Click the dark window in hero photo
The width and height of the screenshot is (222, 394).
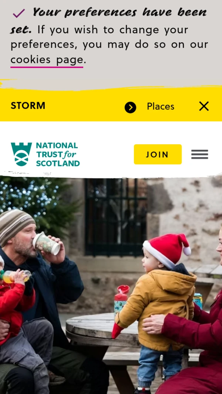click(116, 216)
